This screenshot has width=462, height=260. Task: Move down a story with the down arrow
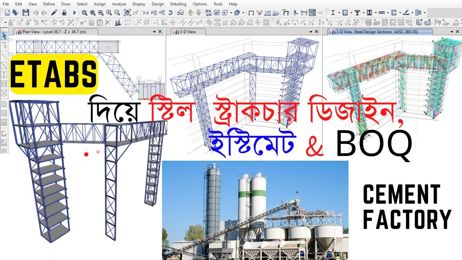[x=199, y=13]
